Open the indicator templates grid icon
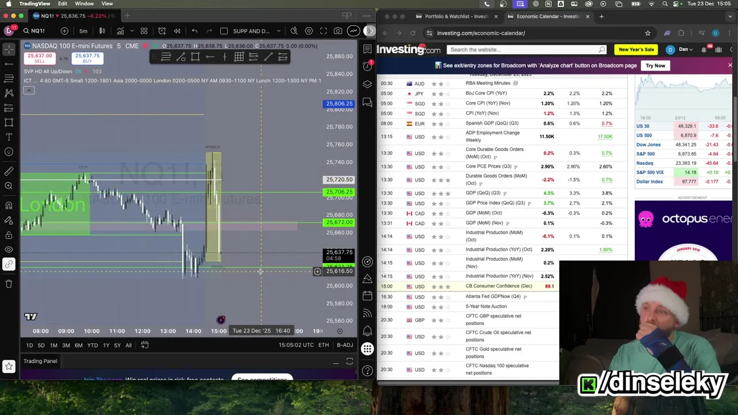This screenshot has height=415, width=738. pyautogui.click(x=144, y=31)
